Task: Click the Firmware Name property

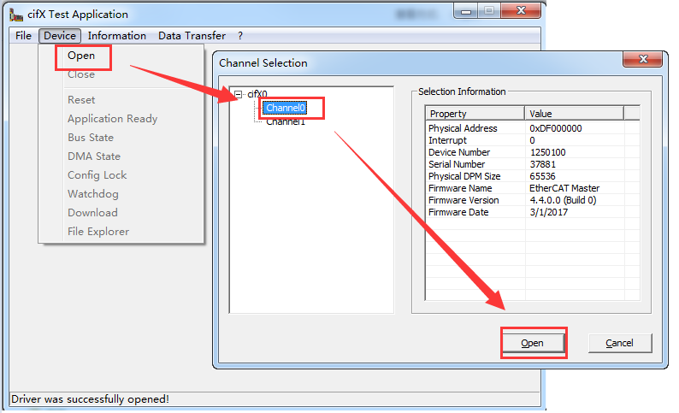Action: click(460, 188)
